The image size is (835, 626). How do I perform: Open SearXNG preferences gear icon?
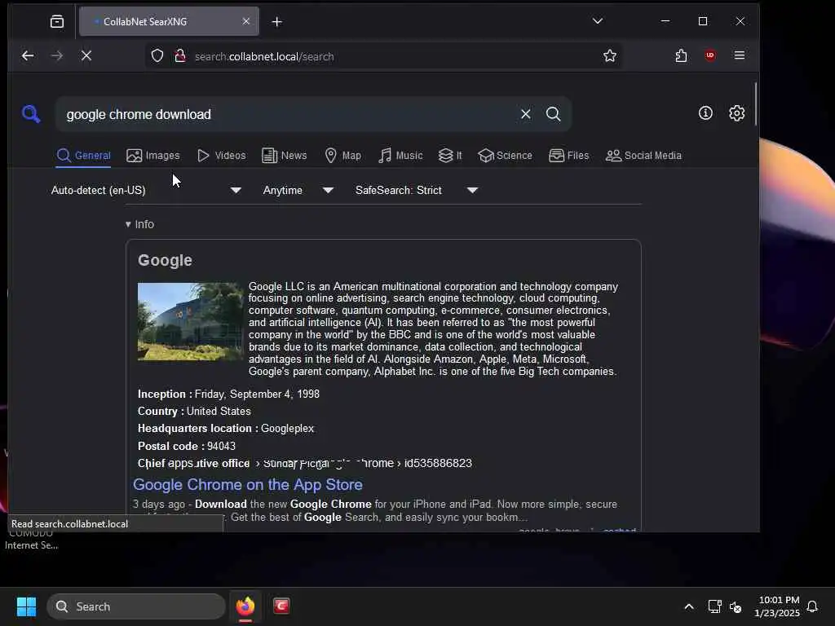(736, 112)
